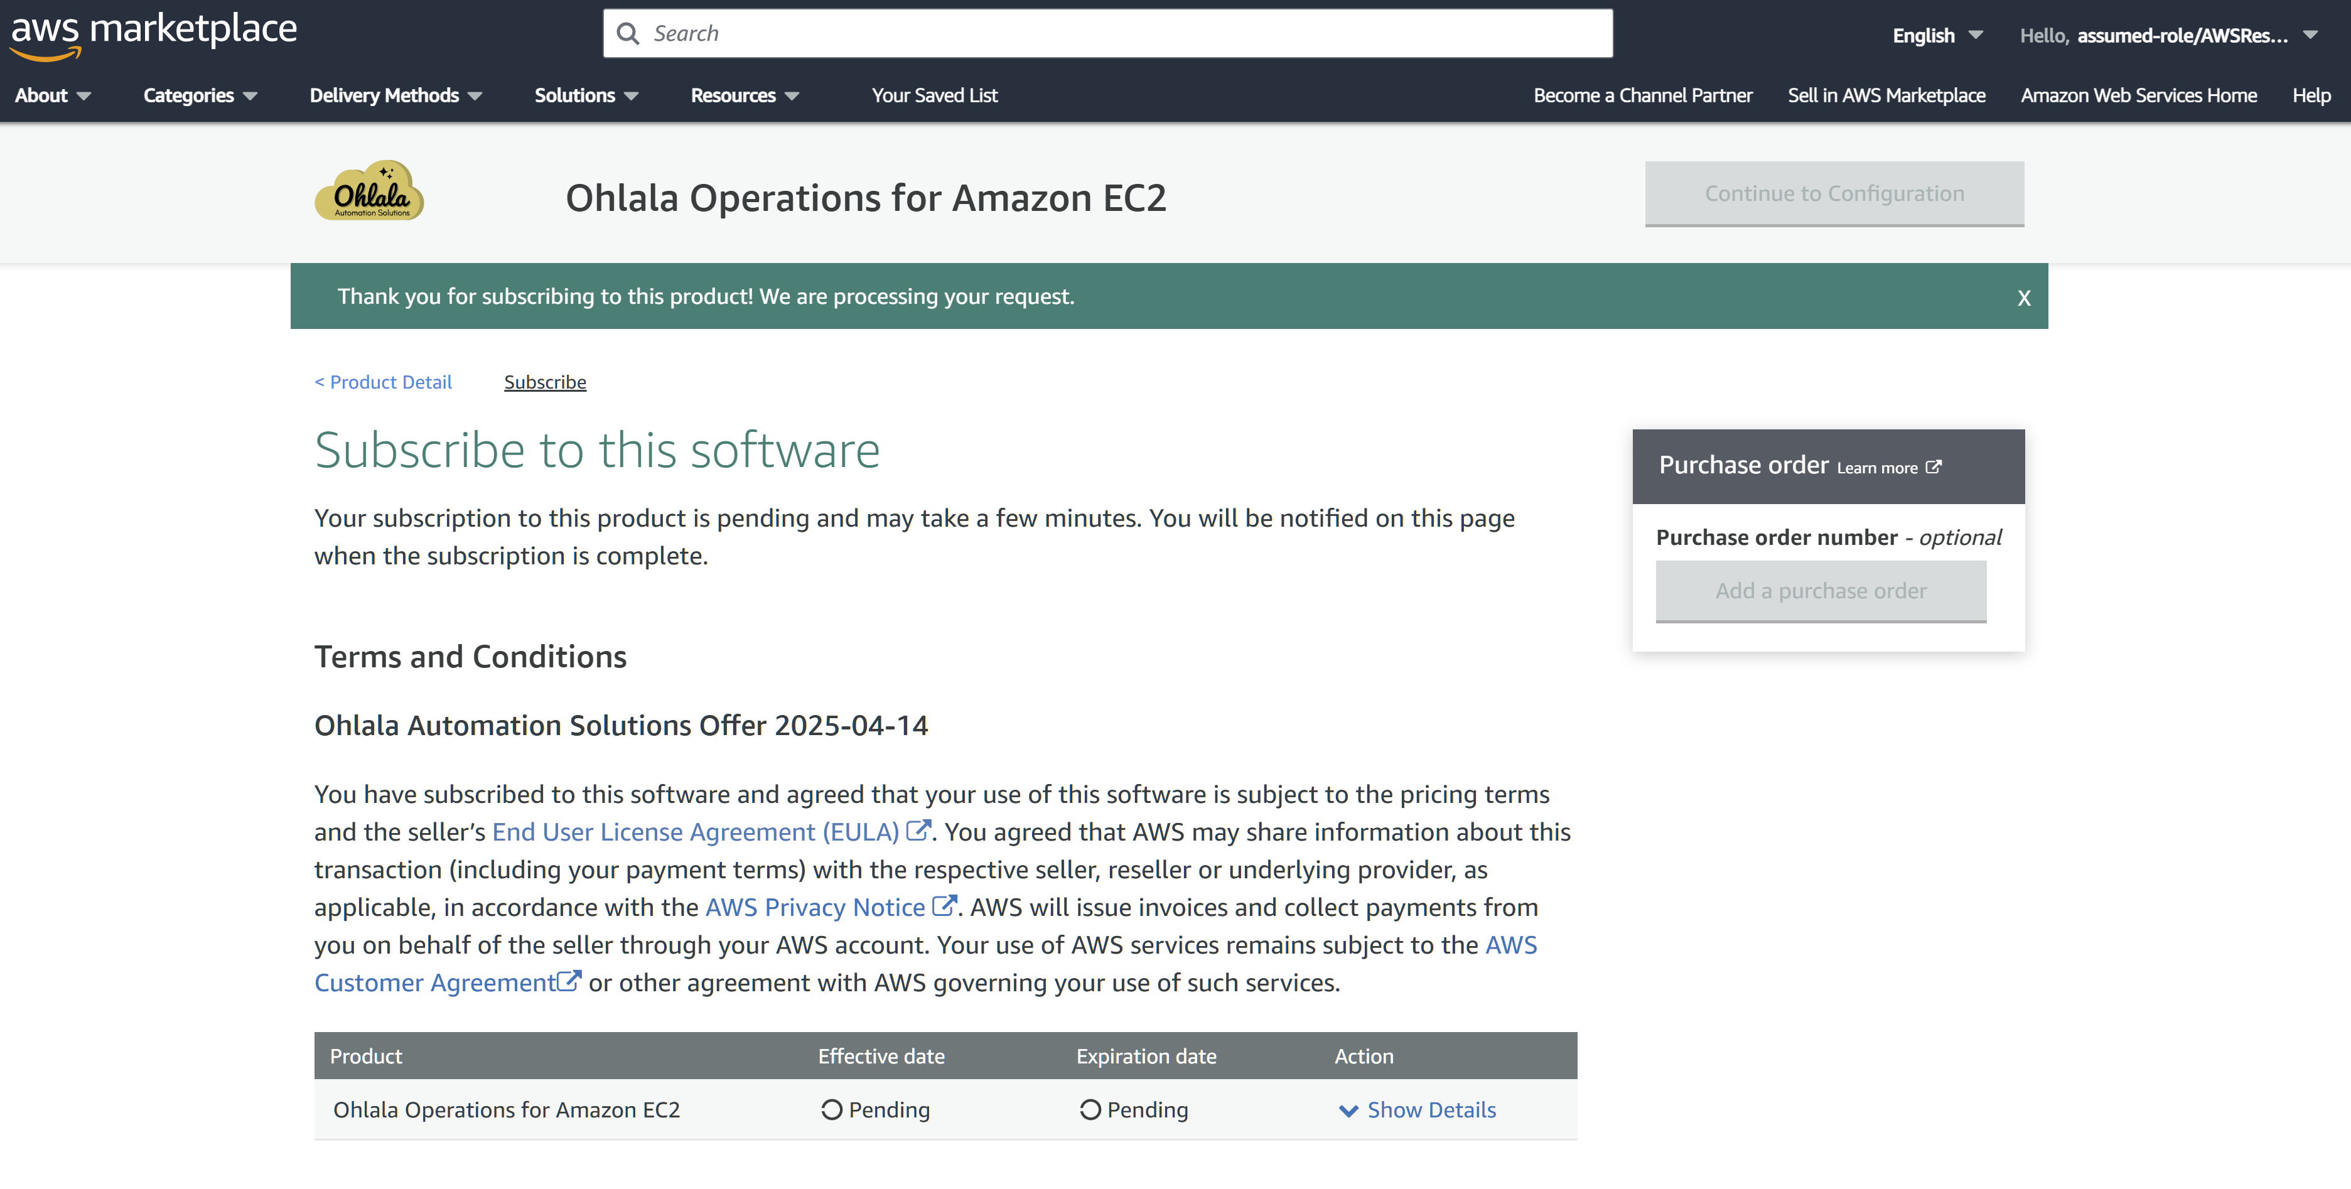Click the Show Details chevron icon

(1348, 1111)
